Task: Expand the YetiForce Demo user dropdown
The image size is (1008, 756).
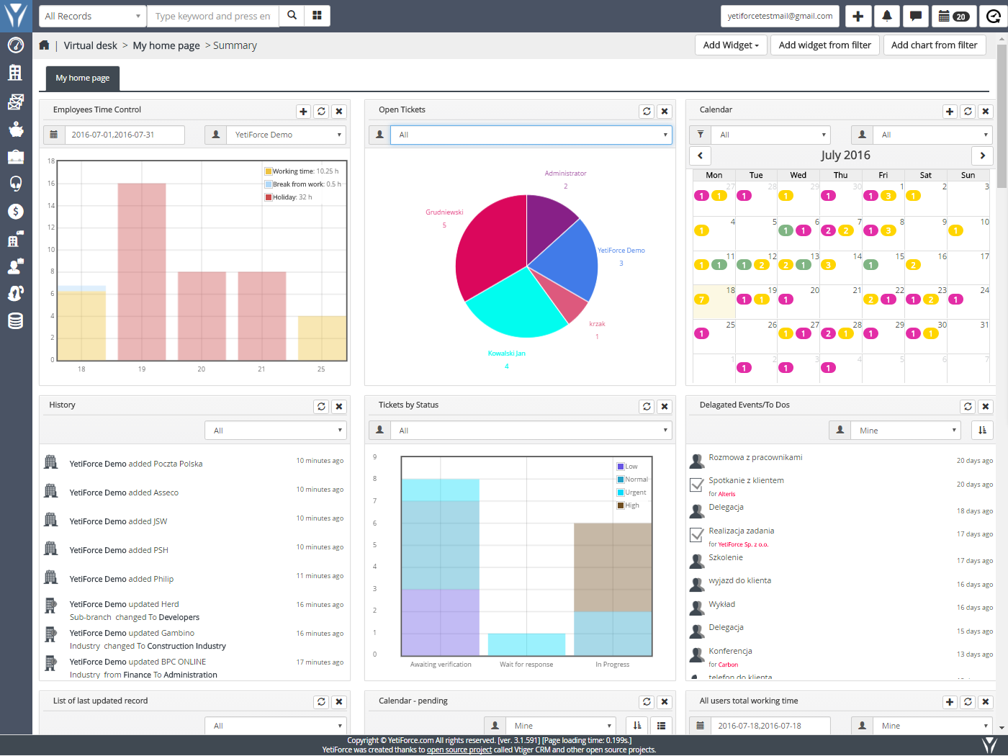Action: click(x=286, y=135)
